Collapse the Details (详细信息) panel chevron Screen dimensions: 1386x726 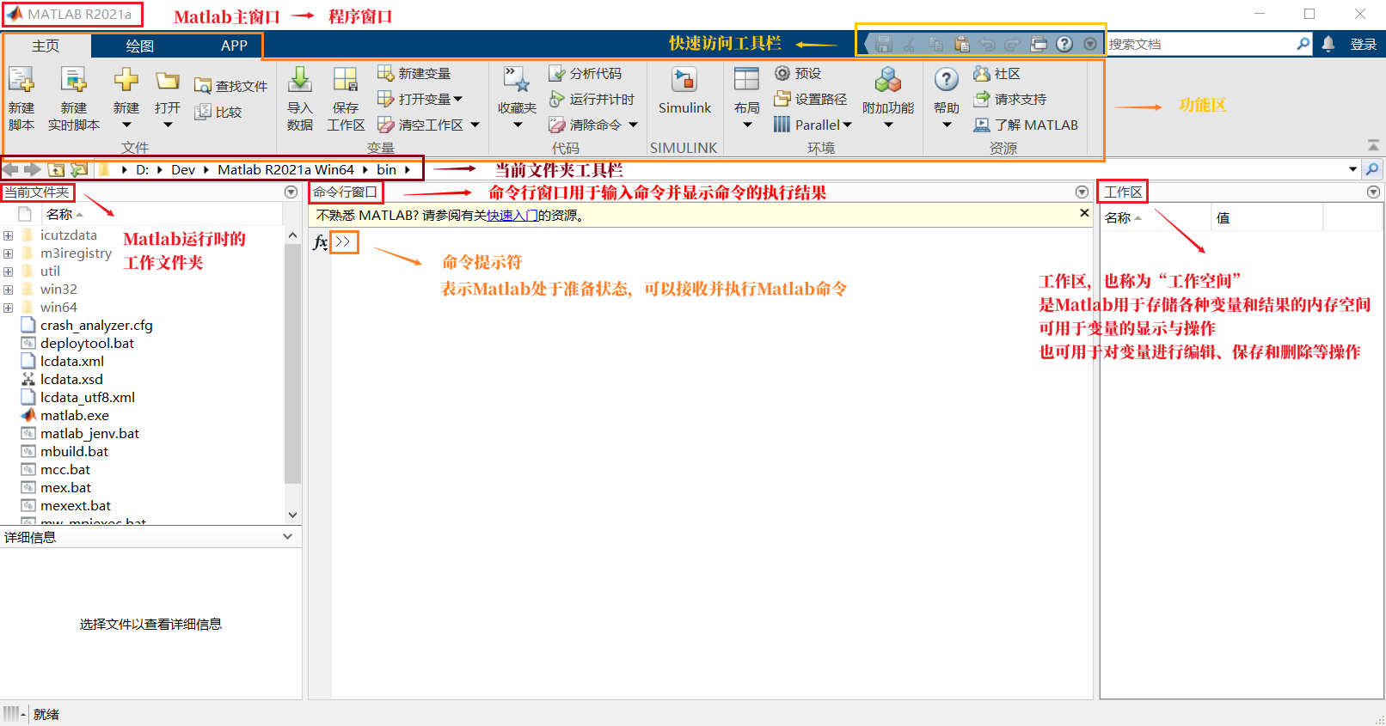tap(287, 537)
